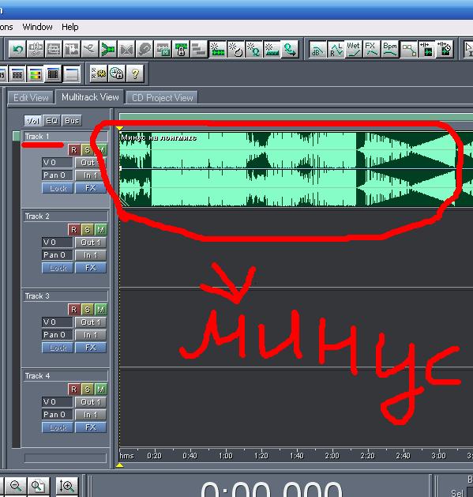Click the Lock button on Track 3
Screen dimensions: 473x497
click(x=58, y=348)
